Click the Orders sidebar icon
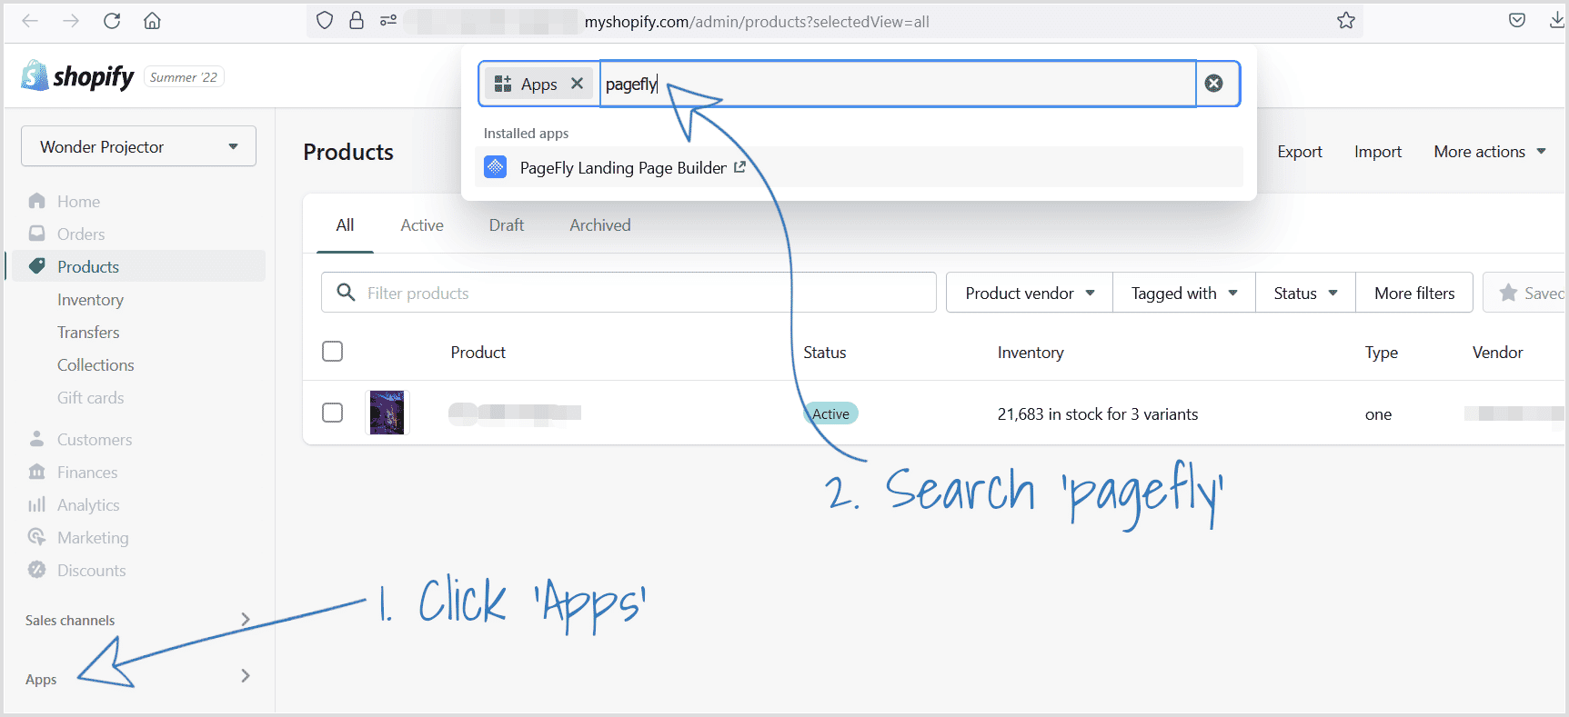 pos(37,234)
